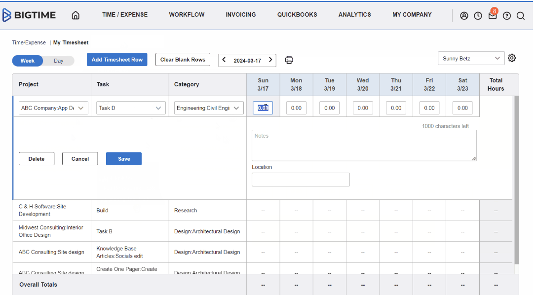The width and height of the screenshot is (535, 295).
Task: Open the QUICKBOOKS menu
Action: (x=297, y=15)
